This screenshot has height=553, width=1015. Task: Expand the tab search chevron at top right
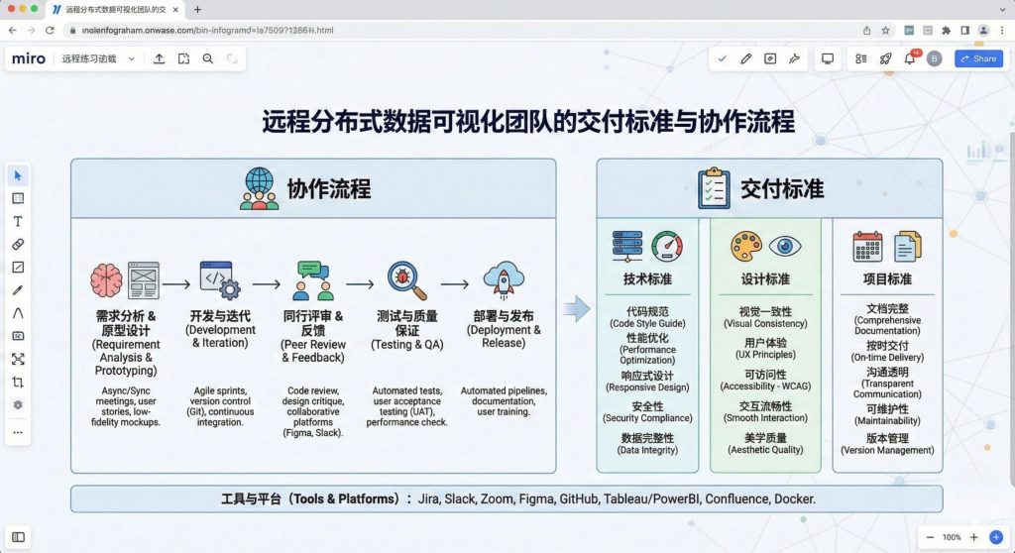click(x=1003, y=10)
